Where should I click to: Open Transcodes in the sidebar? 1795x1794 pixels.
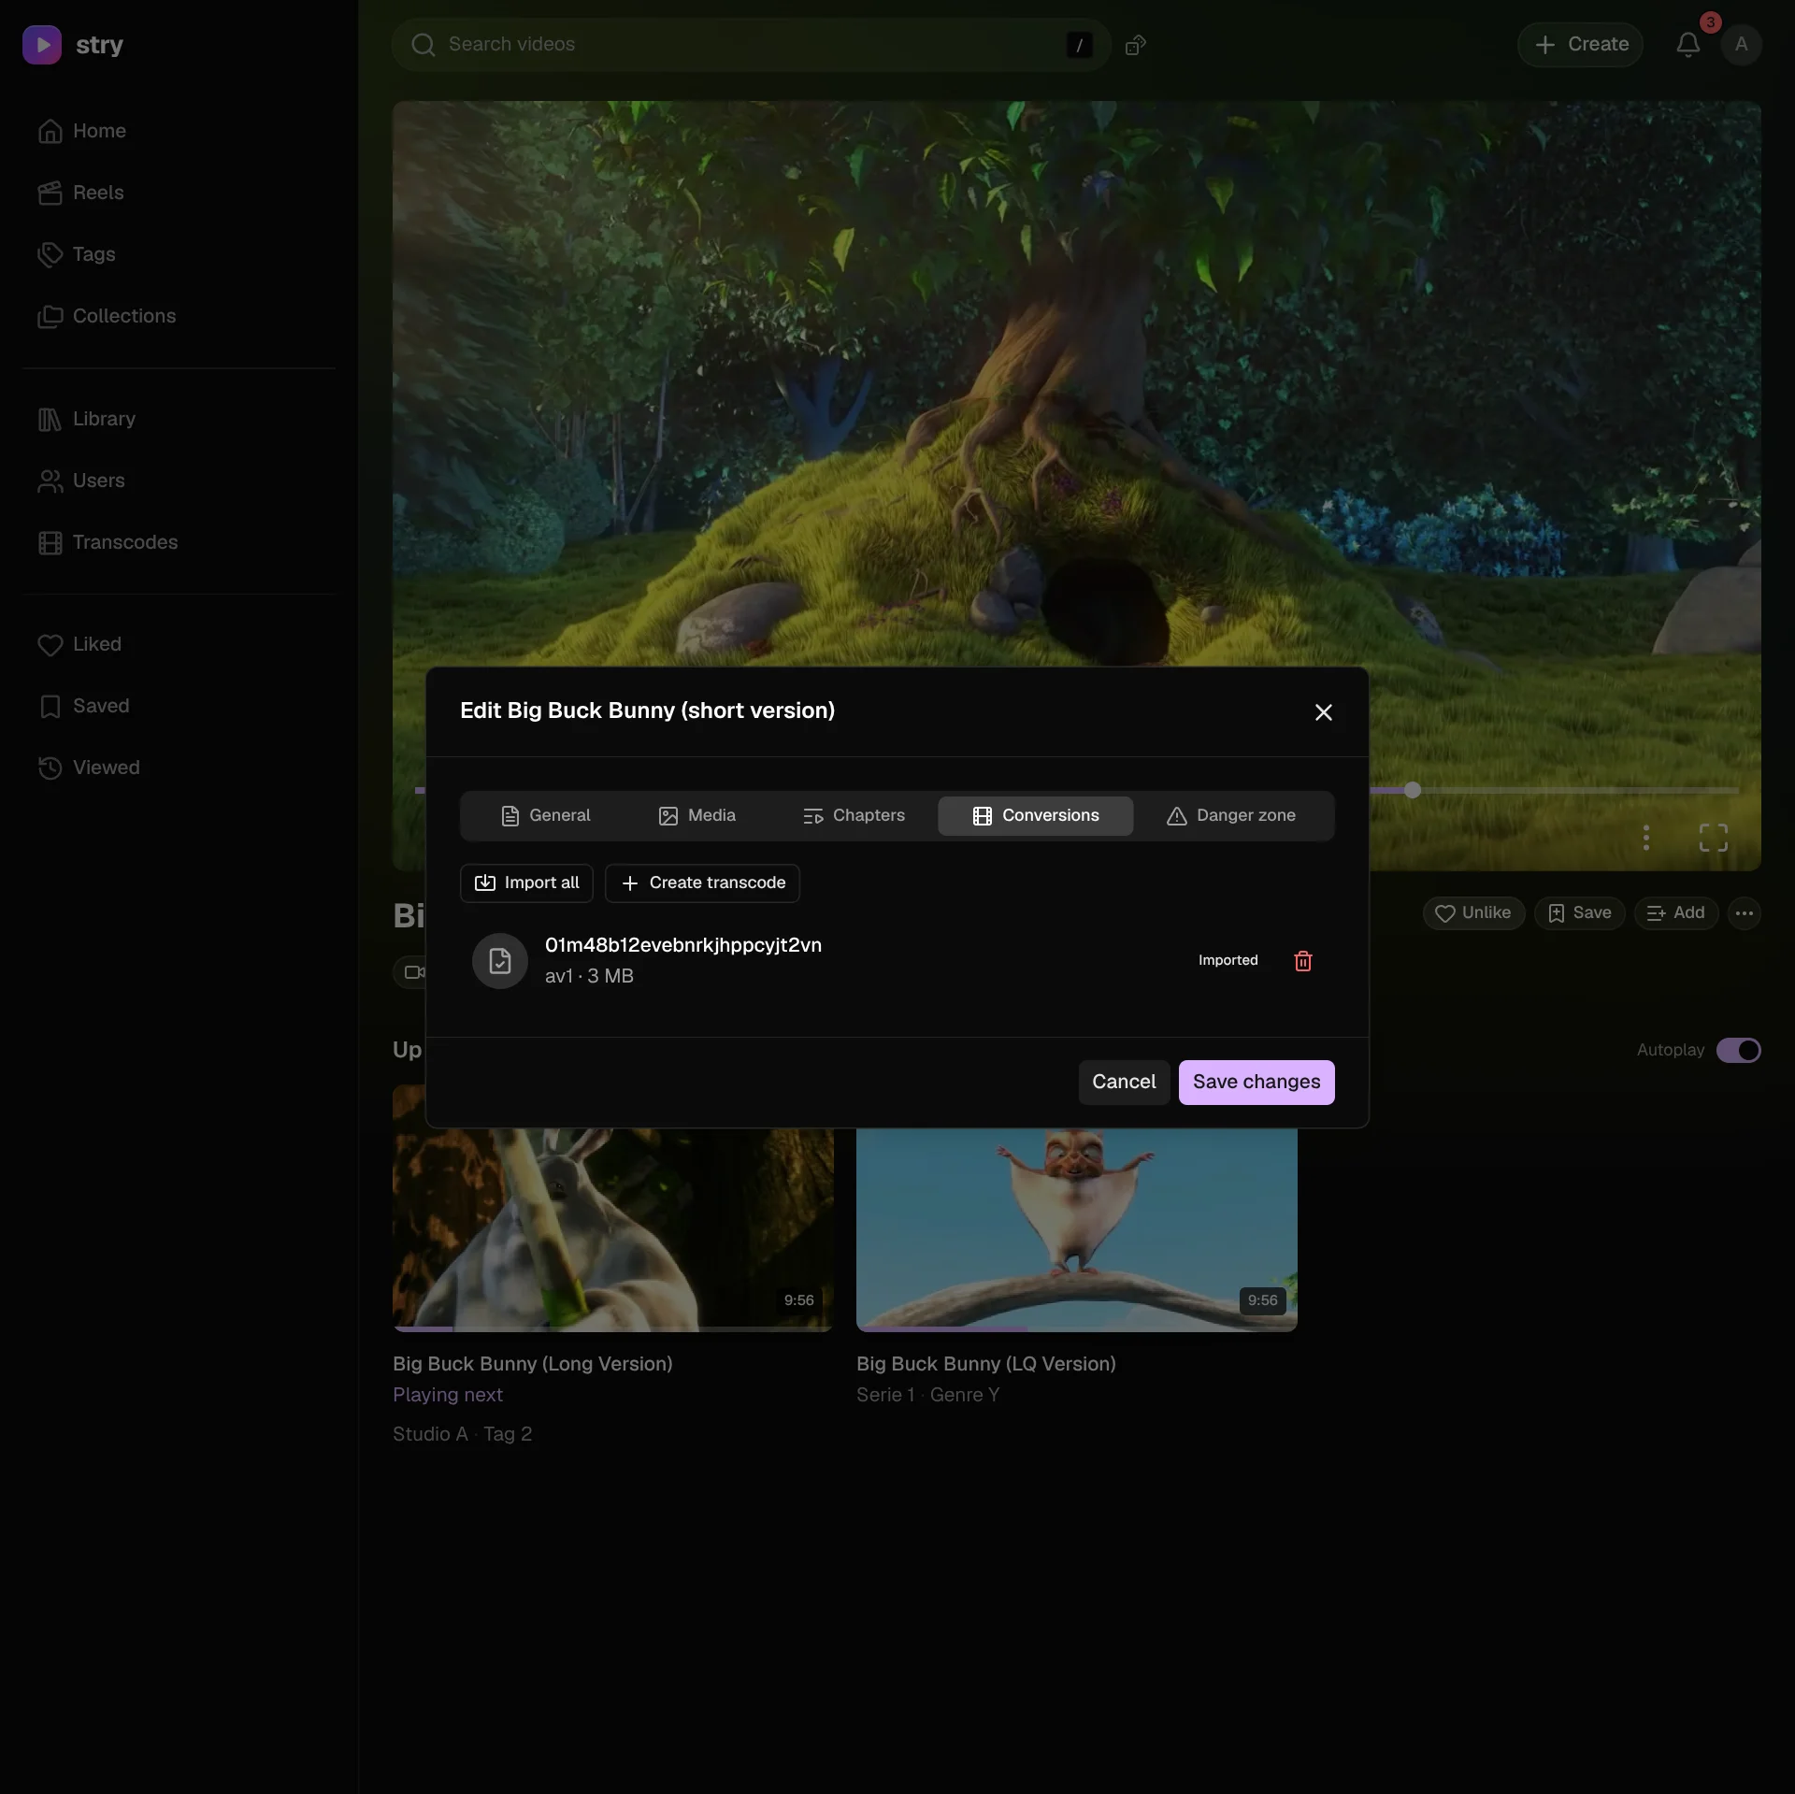(179, 542)
